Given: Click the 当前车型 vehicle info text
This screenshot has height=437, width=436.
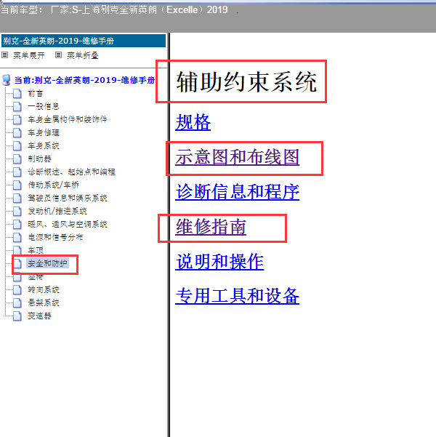Looking at the screenshot, I should [x=114, y=9].
